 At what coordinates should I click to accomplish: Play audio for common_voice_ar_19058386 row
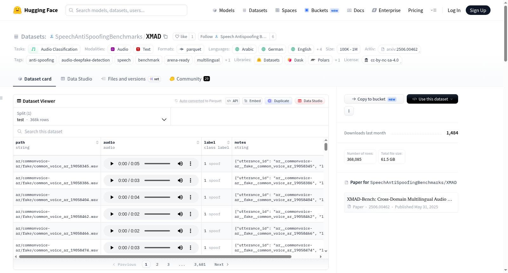pyautogui.click(x=112, y=180)
